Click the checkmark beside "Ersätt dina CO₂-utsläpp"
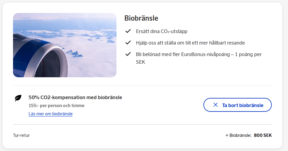The image size is (288, 151). pyautogui.click(x=128, y=31)
